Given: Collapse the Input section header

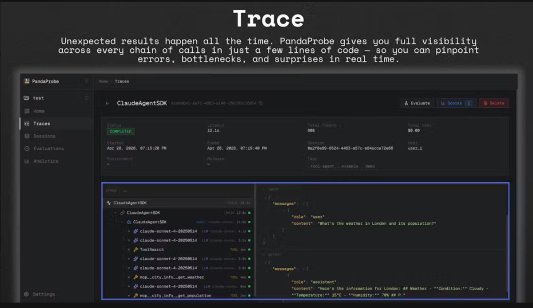Looking at the screenshot, I should (x=270, y=190).
